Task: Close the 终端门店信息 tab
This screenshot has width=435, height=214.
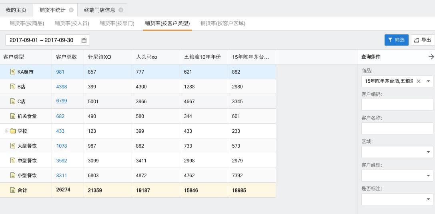Action: coord(121,10)
